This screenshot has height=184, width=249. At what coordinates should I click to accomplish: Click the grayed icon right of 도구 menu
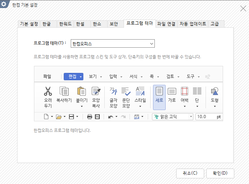[208, 77]
